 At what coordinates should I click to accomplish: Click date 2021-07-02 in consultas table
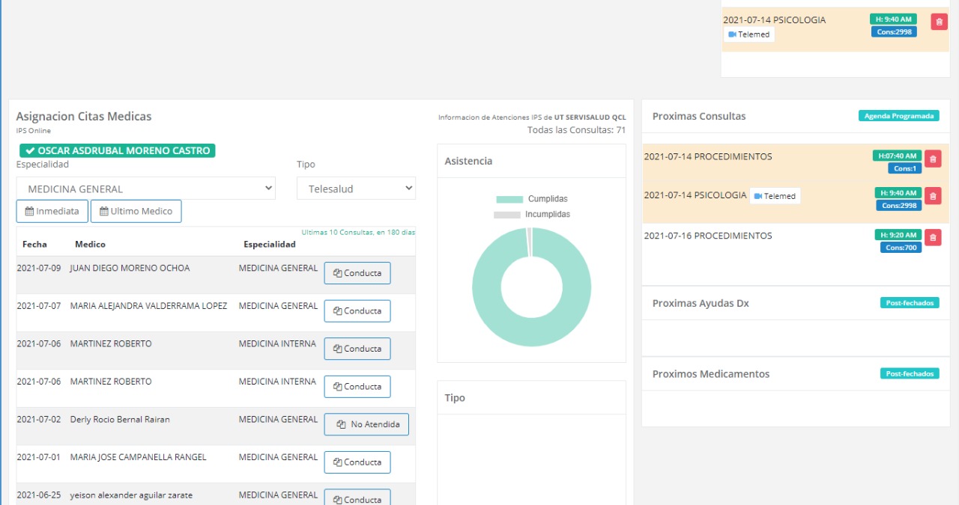(x=39, y=420)
